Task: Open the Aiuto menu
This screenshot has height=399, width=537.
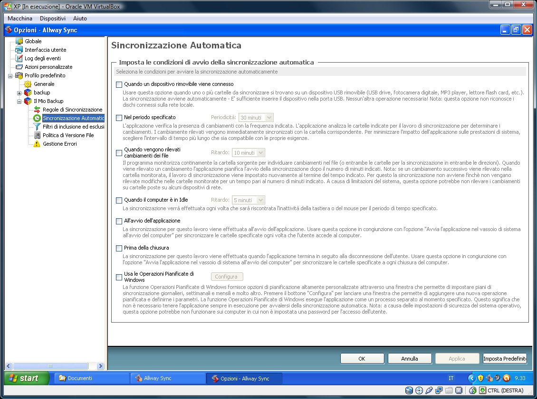Action: [x=80, y=19]
